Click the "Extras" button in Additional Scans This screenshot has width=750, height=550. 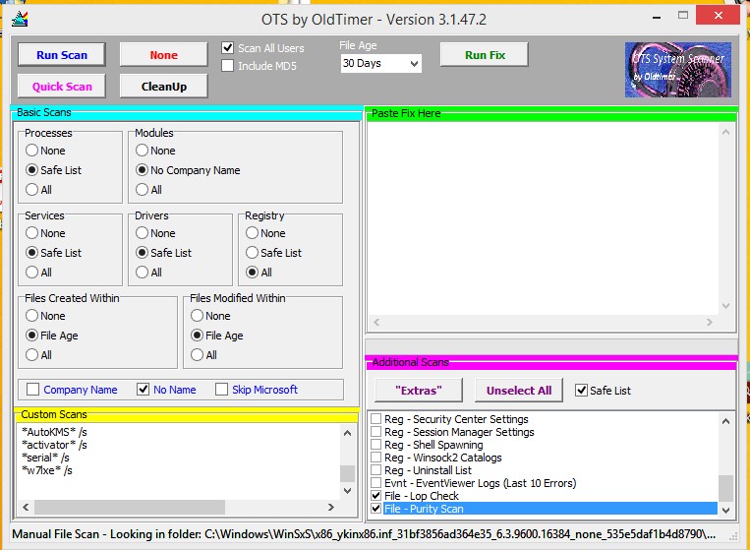click(418, 391)
